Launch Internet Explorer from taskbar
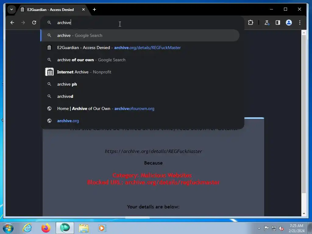Viewport: 312px width, 234px height. pyautogui.click(x=27, y=228)
